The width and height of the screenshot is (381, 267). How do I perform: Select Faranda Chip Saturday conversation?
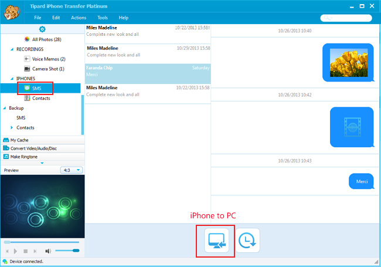(x=148, y=74)
